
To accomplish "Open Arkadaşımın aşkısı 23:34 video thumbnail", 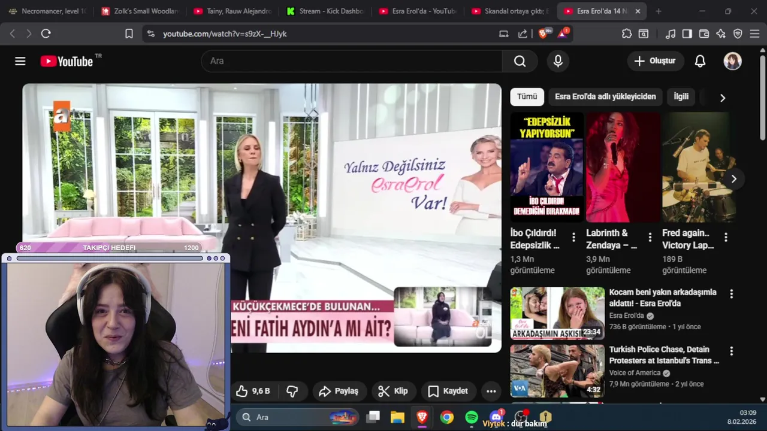I will [x=557, y=313].
